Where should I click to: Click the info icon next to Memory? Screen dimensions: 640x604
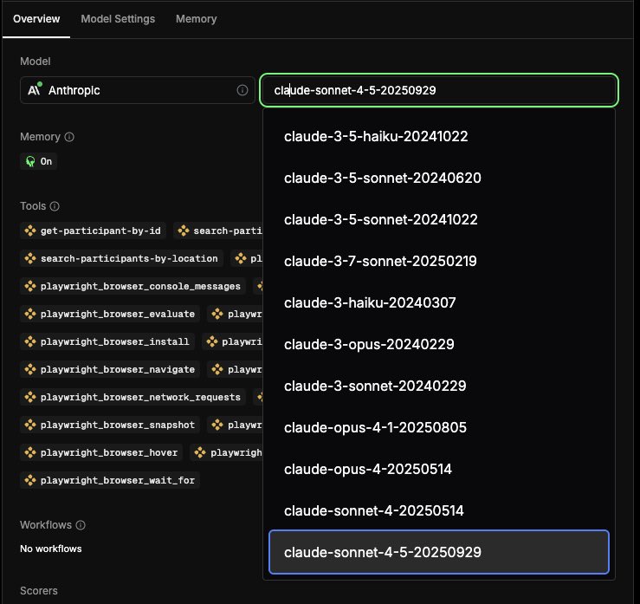[69, 137]
